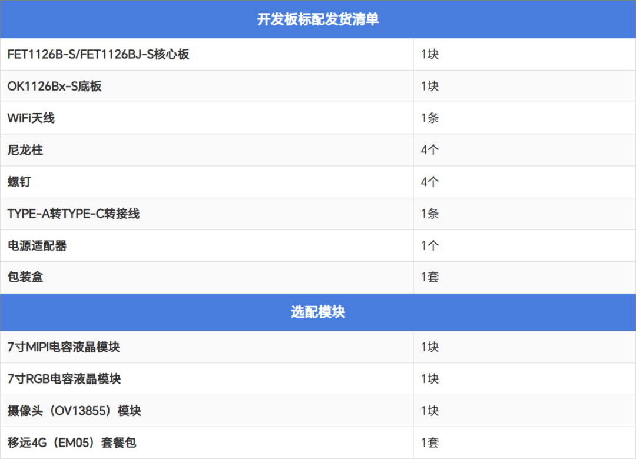
Task: Click the 包装盒 row label
Action: [x=25, y=277]
